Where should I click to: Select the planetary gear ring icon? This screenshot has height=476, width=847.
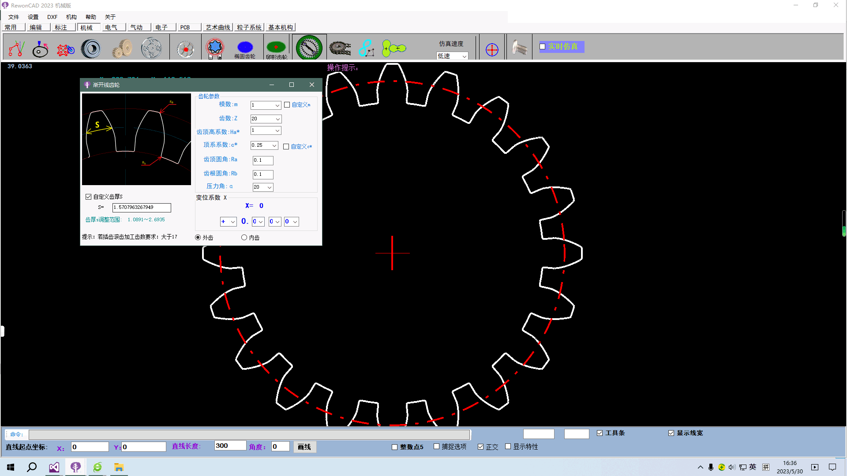pyautogui.click(x=151, y=48)
